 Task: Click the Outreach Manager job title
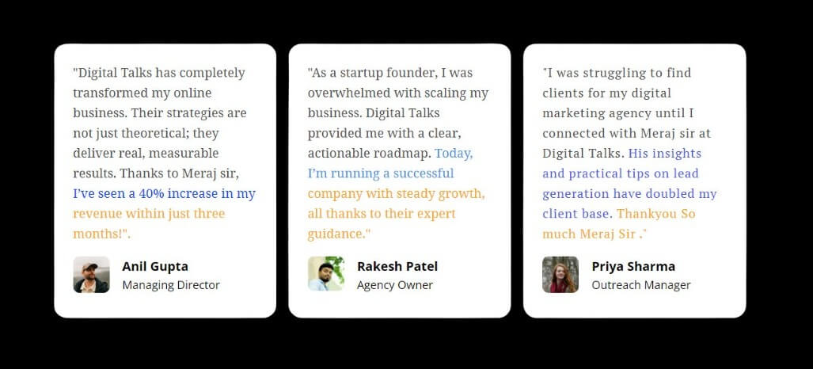(x=641, y=285)
